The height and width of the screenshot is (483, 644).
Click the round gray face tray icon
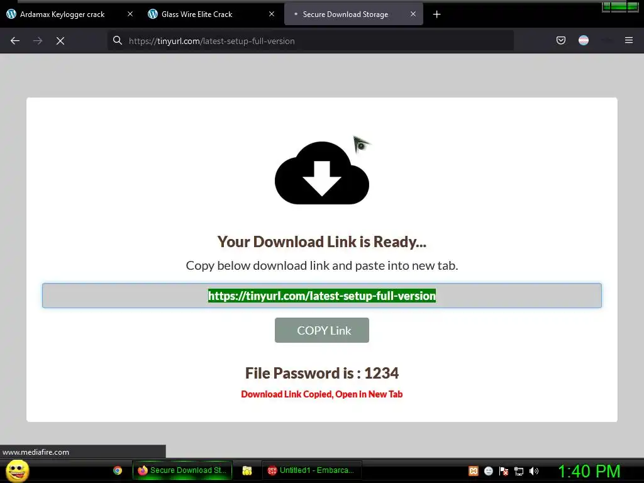pyautogui.click(x=488, y=471)
